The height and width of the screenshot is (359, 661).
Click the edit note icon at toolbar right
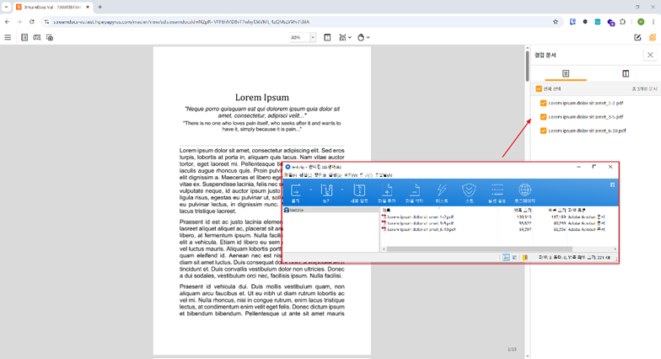[x=637, y=38]
